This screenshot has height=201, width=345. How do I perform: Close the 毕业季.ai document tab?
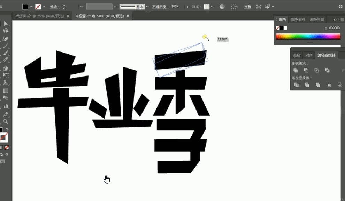click(68, 16)
